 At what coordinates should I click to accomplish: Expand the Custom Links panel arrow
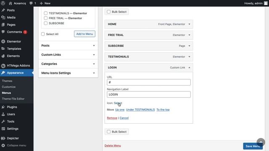pyautogui.click(x=94, y=55)
